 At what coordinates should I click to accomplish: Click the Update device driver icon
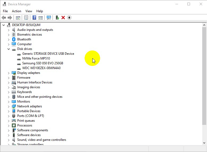point(57,18)
